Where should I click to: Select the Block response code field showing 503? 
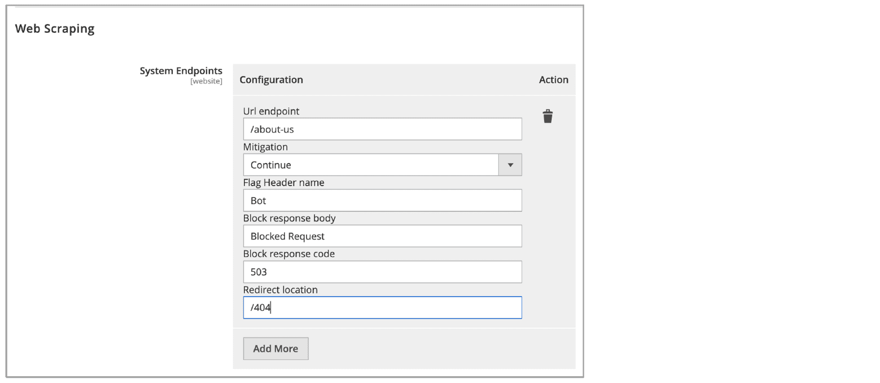coord(382,272)
